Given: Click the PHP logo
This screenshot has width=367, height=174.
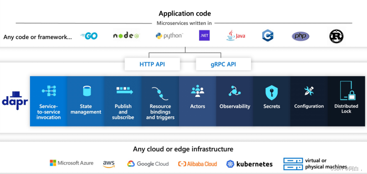Looking at the screenshot, I should click(x=300, y=36).
